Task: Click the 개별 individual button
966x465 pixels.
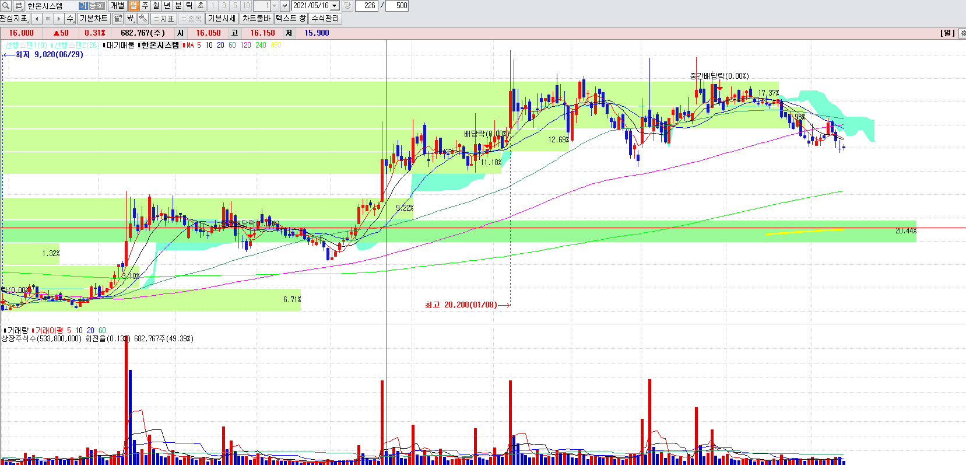Action: coord(117,6)
